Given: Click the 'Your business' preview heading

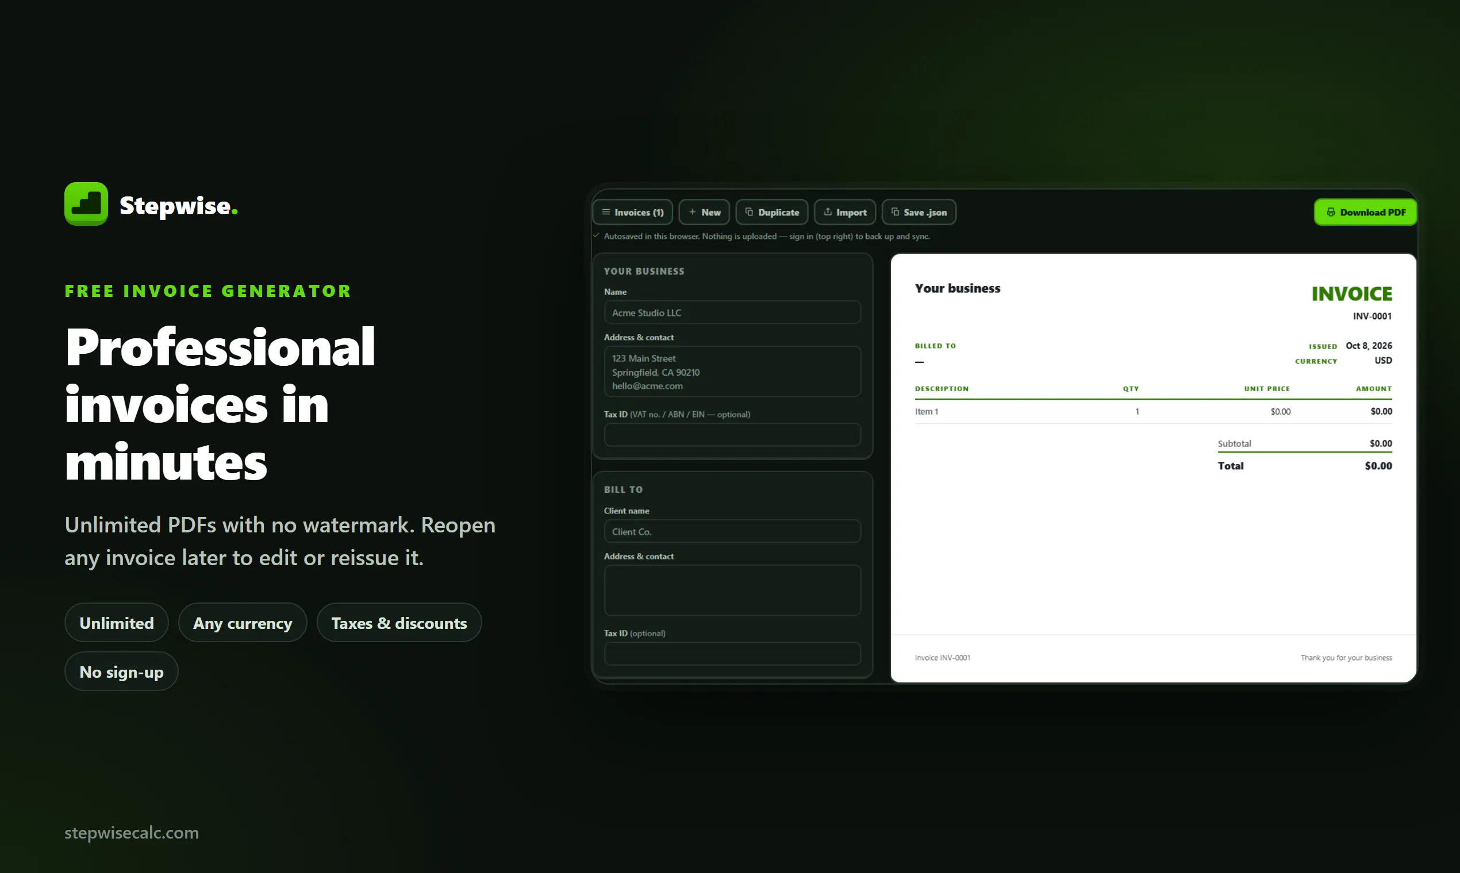Looking at the screenshot, I should coord(957,288).
